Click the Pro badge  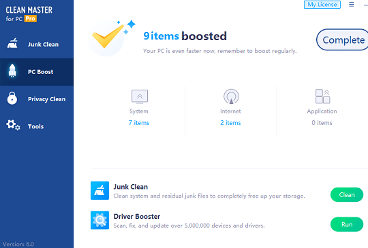pos(31,18)
